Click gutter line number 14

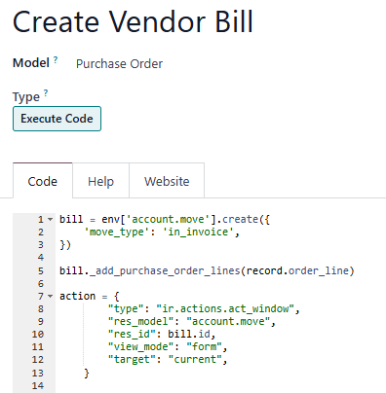37,385
